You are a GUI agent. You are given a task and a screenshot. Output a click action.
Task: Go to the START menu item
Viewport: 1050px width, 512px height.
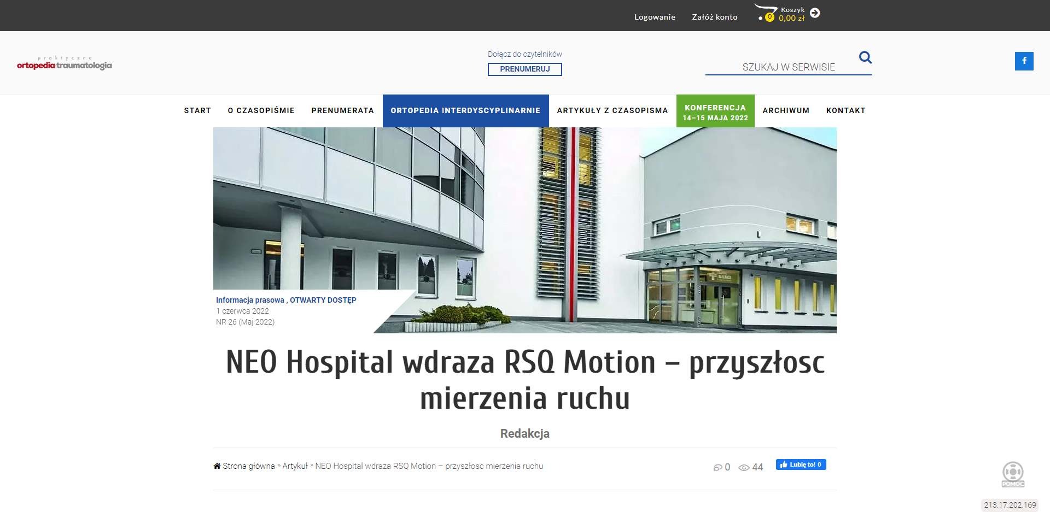pyautogui.click(x=197, y=110)
